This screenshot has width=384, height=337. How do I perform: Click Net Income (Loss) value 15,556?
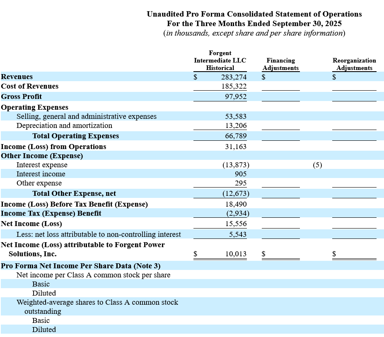(x=236, y=224)
